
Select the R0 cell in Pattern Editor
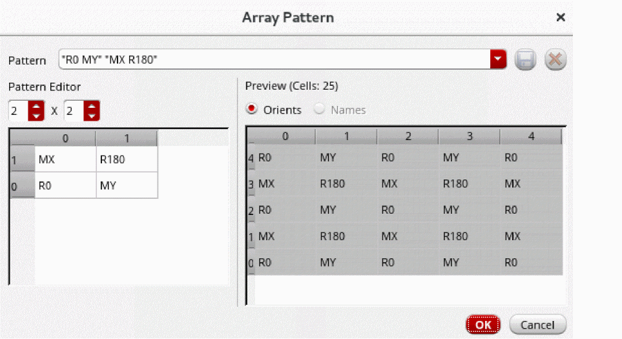65,185
